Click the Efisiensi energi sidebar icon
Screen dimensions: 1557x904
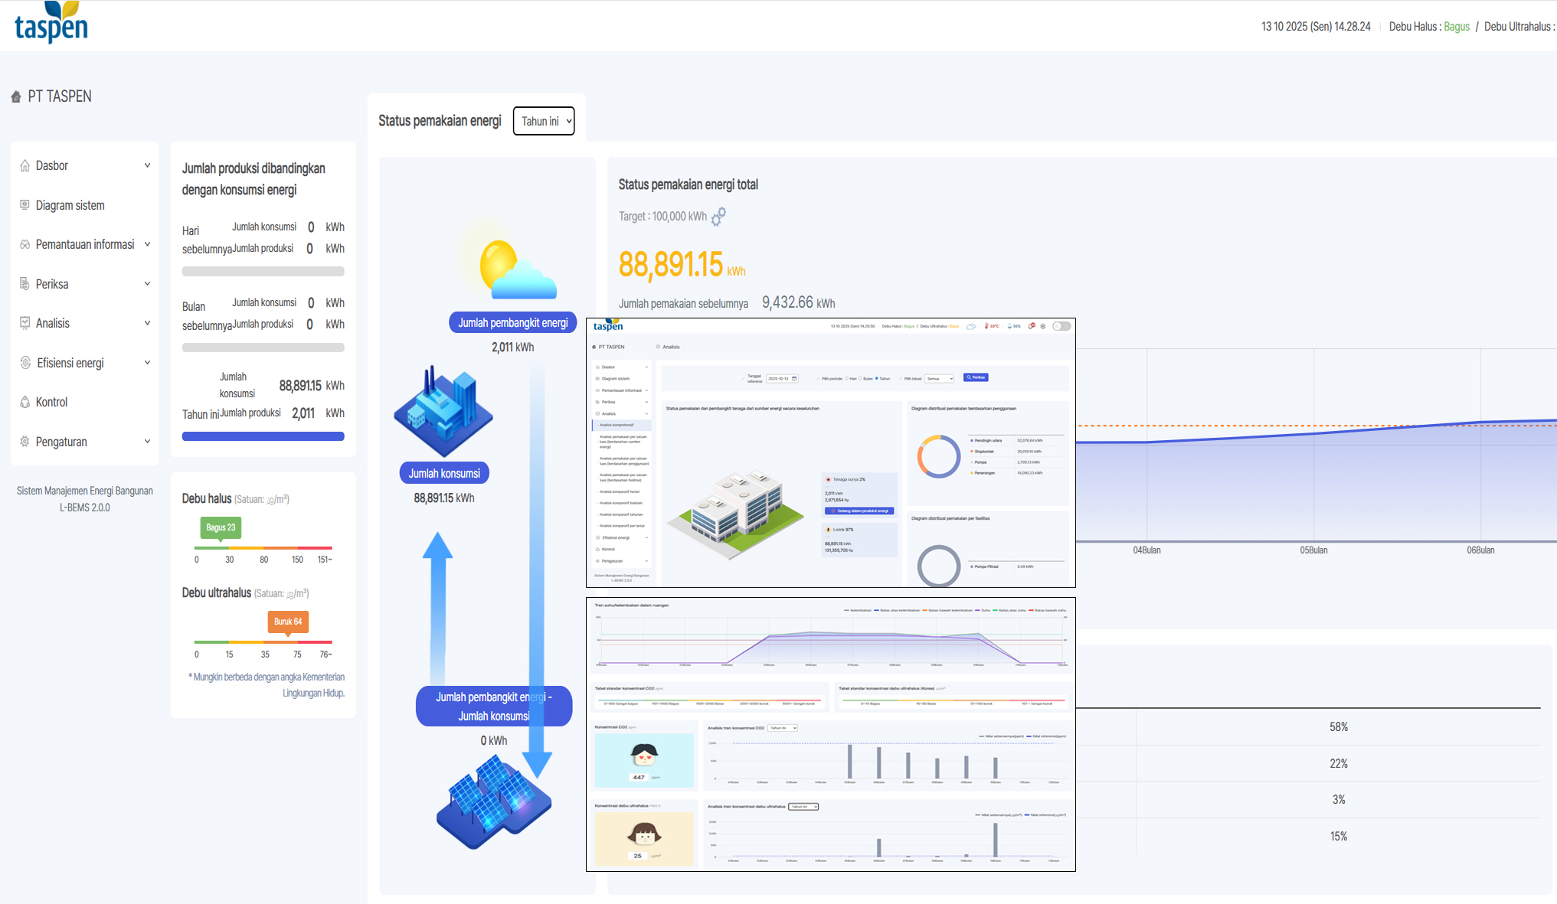[25, 363]
